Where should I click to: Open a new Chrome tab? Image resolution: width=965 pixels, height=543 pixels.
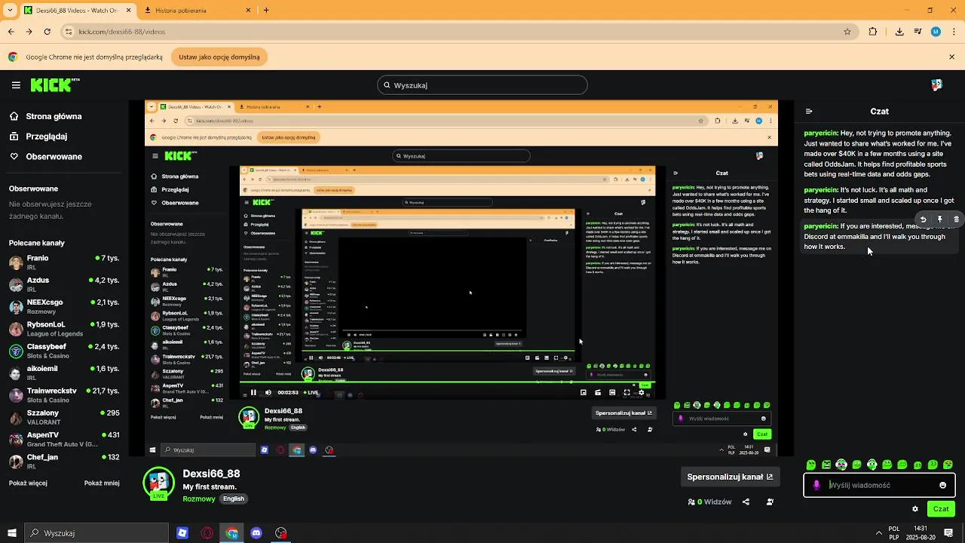[x=266, y=11]
